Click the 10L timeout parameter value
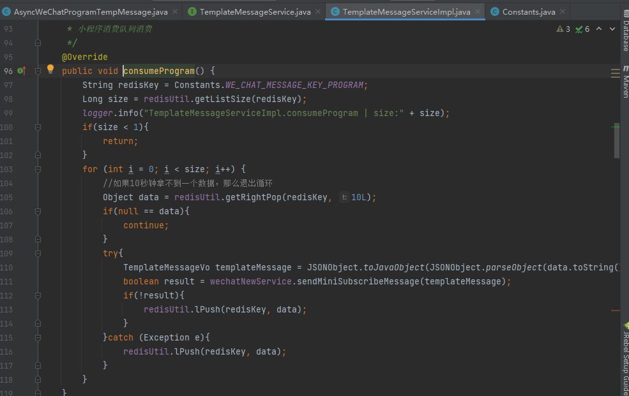Image resolution: width=629 pixels, height=396 pixels. click(359, 198)
